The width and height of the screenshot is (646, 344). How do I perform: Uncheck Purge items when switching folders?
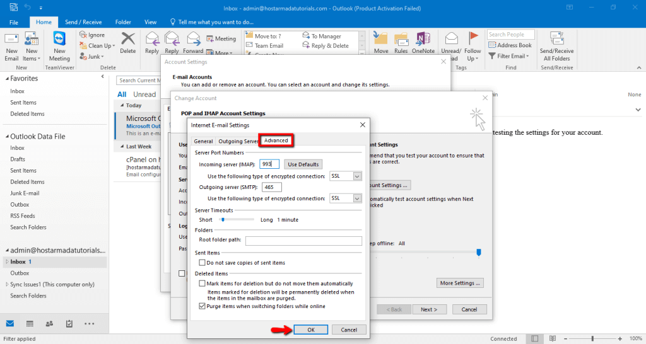[202, 306]
